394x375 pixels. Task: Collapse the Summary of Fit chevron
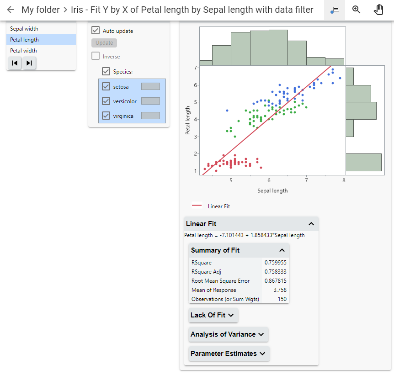(282, 250)
